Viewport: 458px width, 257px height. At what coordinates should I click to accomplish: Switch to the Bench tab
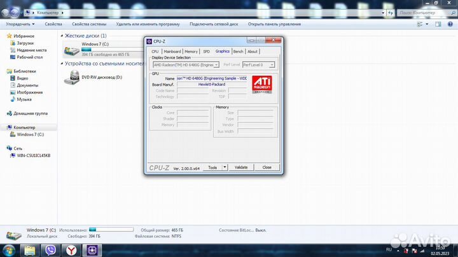(238, 52)
